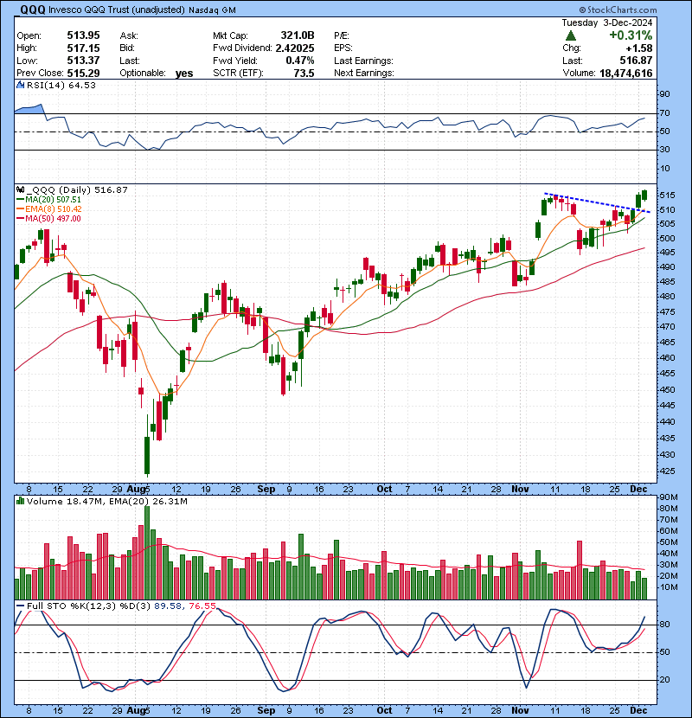Select the Nov axis label
This screenshot has width=692, height=718.
tap(520, 489)
